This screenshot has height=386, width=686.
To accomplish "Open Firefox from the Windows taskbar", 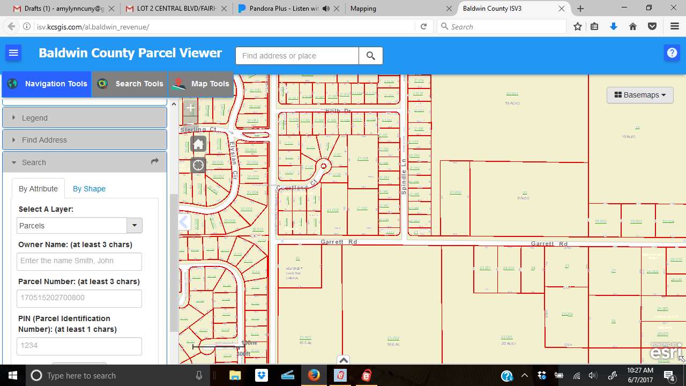I will tap(314, 375).
